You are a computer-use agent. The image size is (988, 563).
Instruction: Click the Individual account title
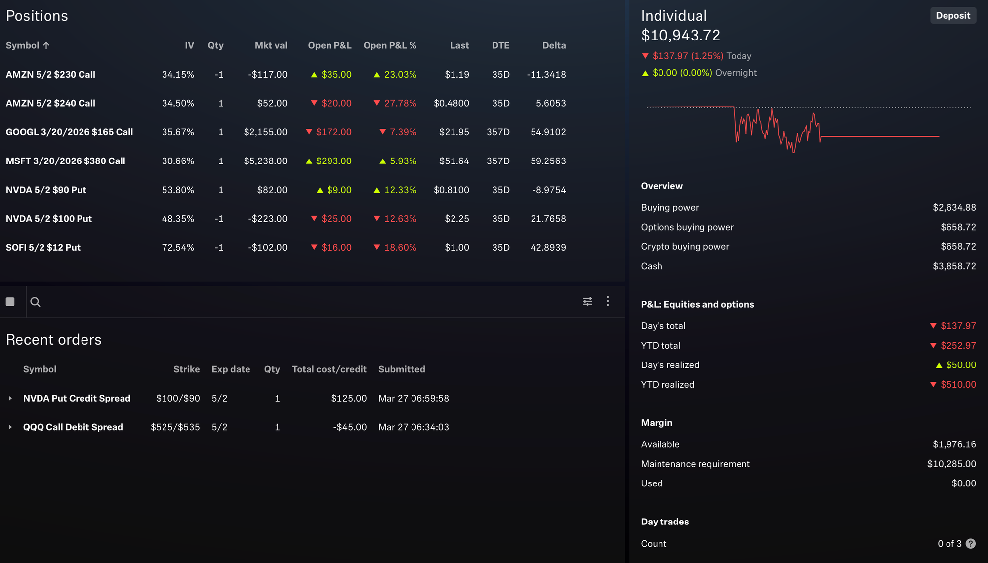pos(674,16)
